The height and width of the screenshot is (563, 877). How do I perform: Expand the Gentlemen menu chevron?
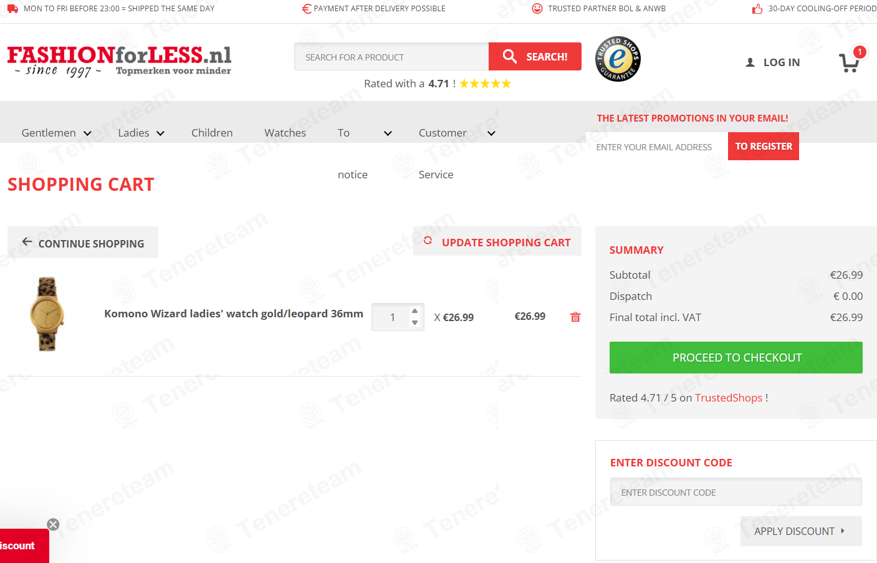click(88, 133)
